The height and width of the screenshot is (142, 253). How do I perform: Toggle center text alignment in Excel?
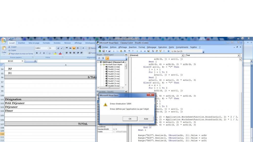point(70,53)
